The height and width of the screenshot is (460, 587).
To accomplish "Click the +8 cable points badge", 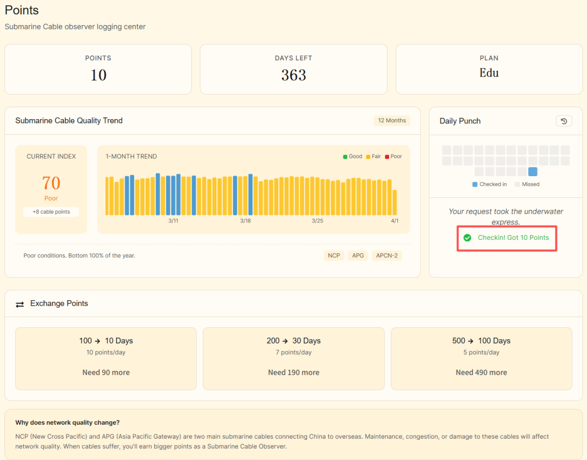I will (x=51, y=212).
